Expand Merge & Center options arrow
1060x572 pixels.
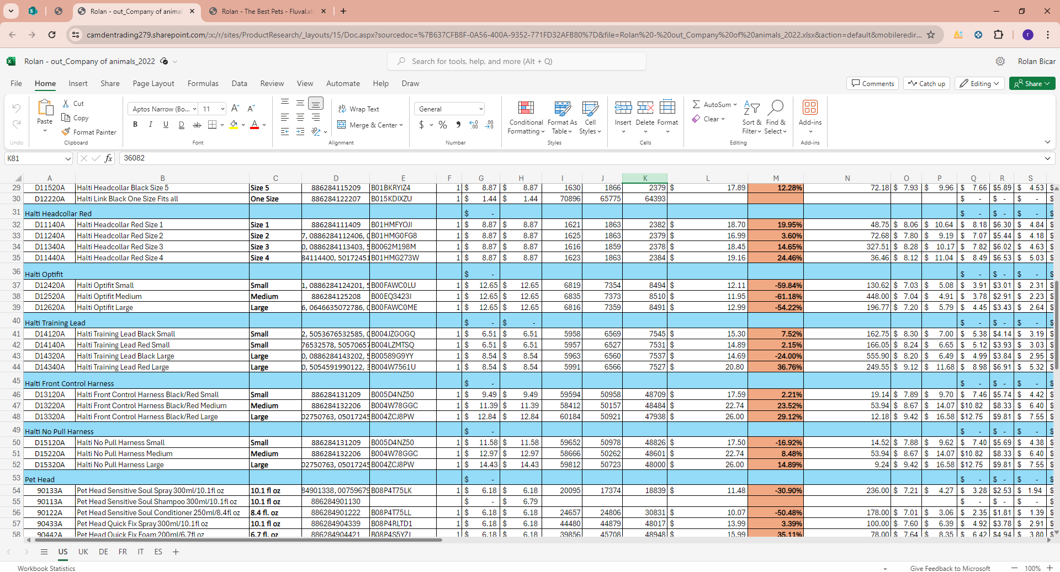[x=401, y=125]
